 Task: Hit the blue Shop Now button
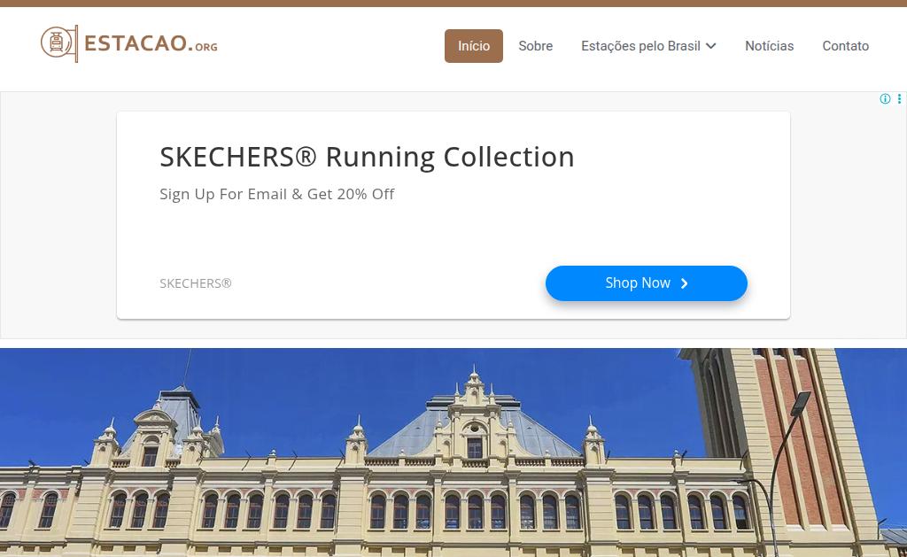point(646,282)
